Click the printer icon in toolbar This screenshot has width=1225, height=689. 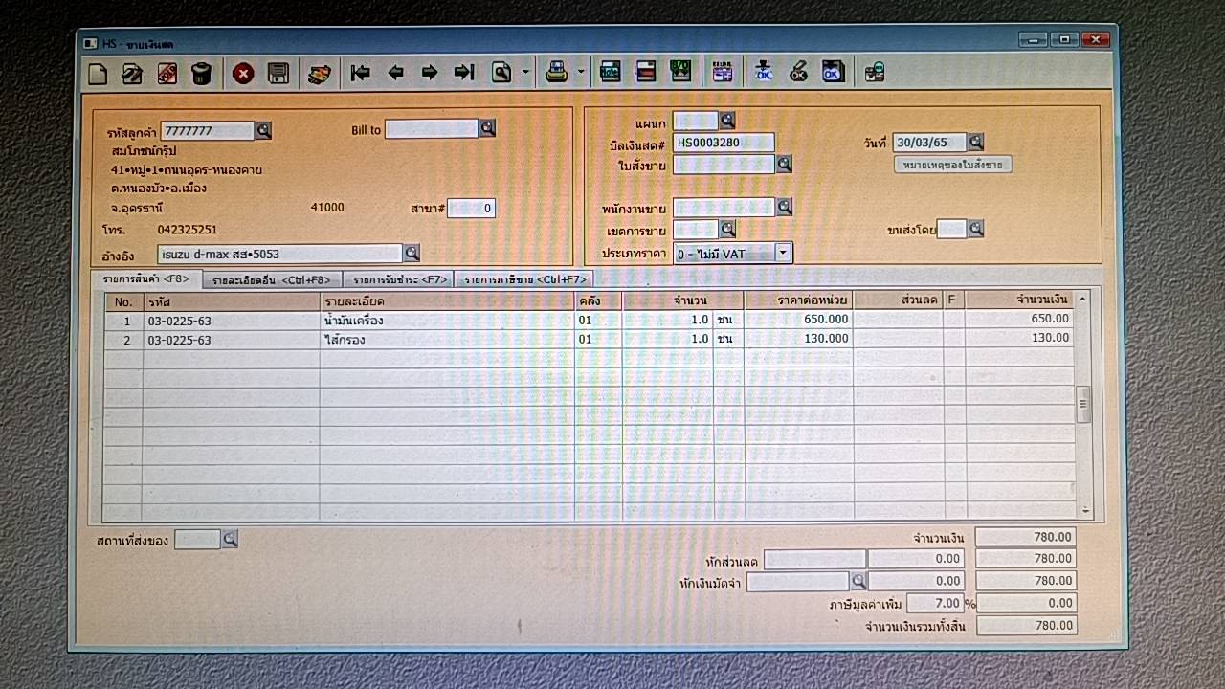click(556, 73)
